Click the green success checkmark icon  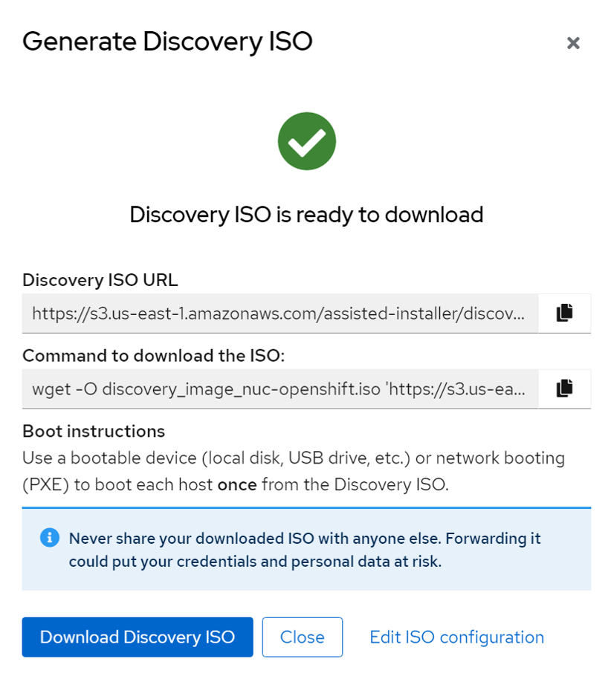coord(307,141)
